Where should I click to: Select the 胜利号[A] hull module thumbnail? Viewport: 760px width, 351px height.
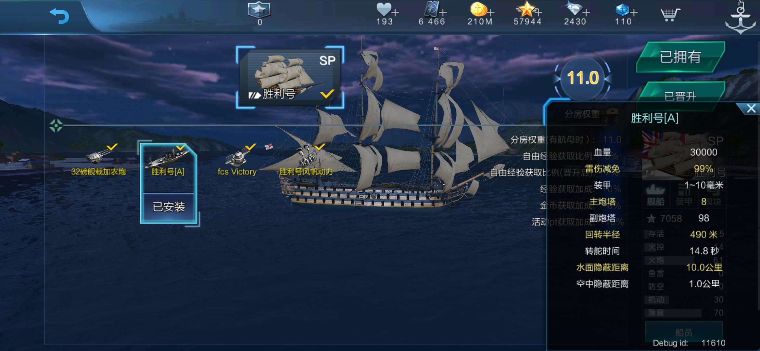click(x=168, y=161)
